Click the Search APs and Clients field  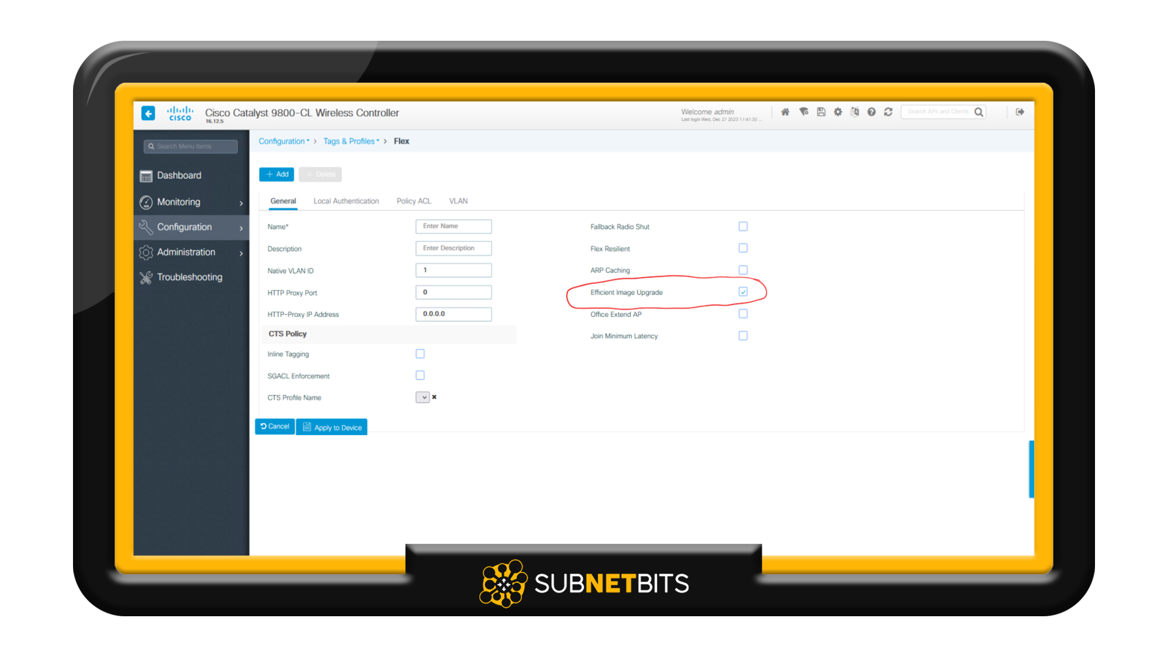937,112
